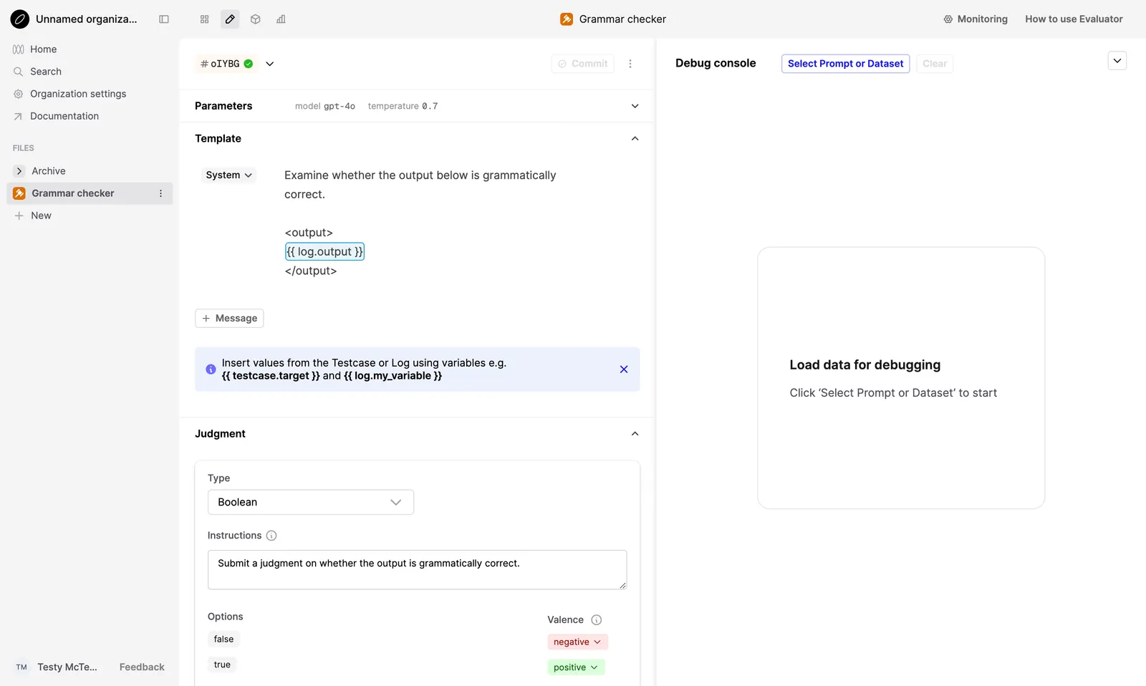Click the Feedback link
This screenshot has height=686, width=1146.
(142, 667)
